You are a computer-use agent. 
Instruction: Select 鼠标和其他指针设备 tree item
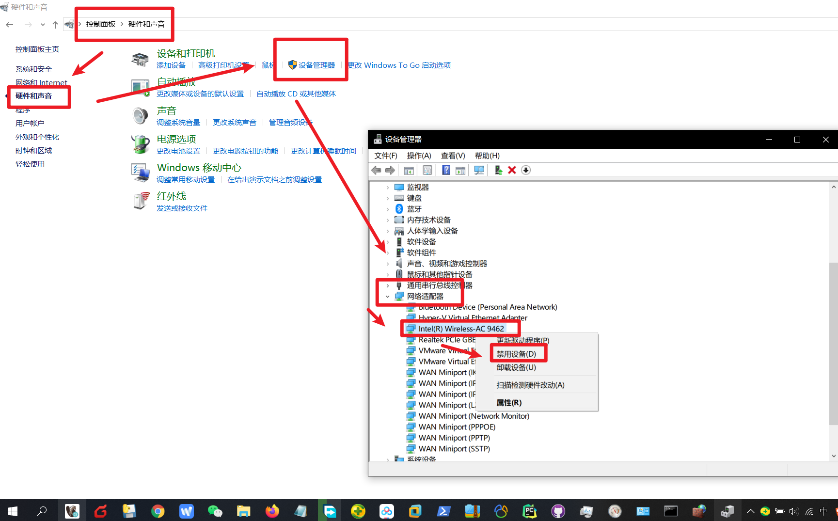coord(440,274)
